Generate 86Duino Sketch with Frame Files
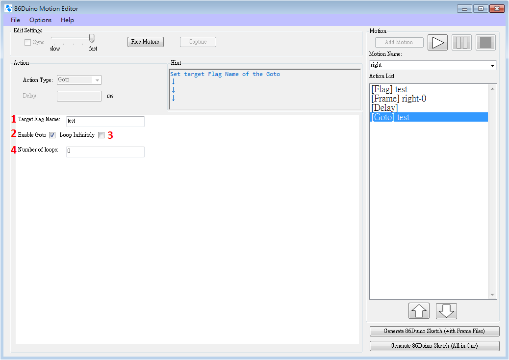This screenshot has height=360, width=509. point(434,331)
